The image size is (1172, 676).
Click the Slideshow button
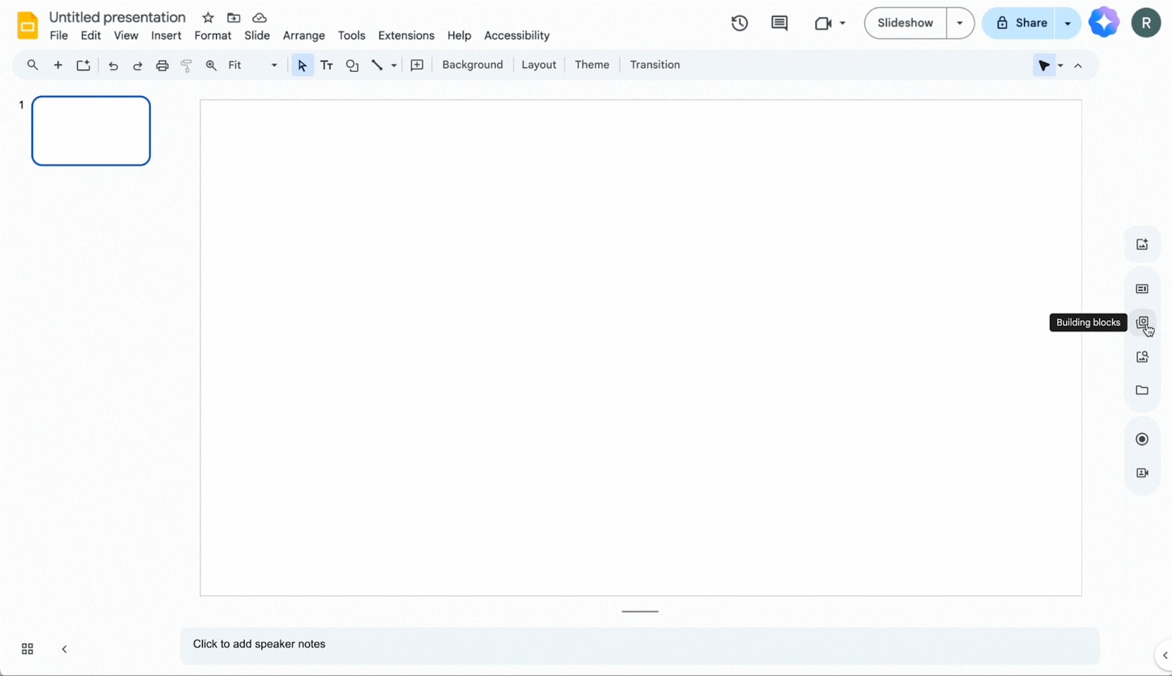(905, 23)
